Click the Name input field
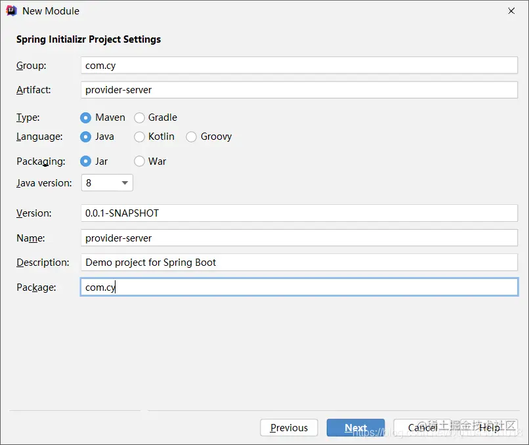The width and height of the screenshot is (529, 445). pos(299,238)
